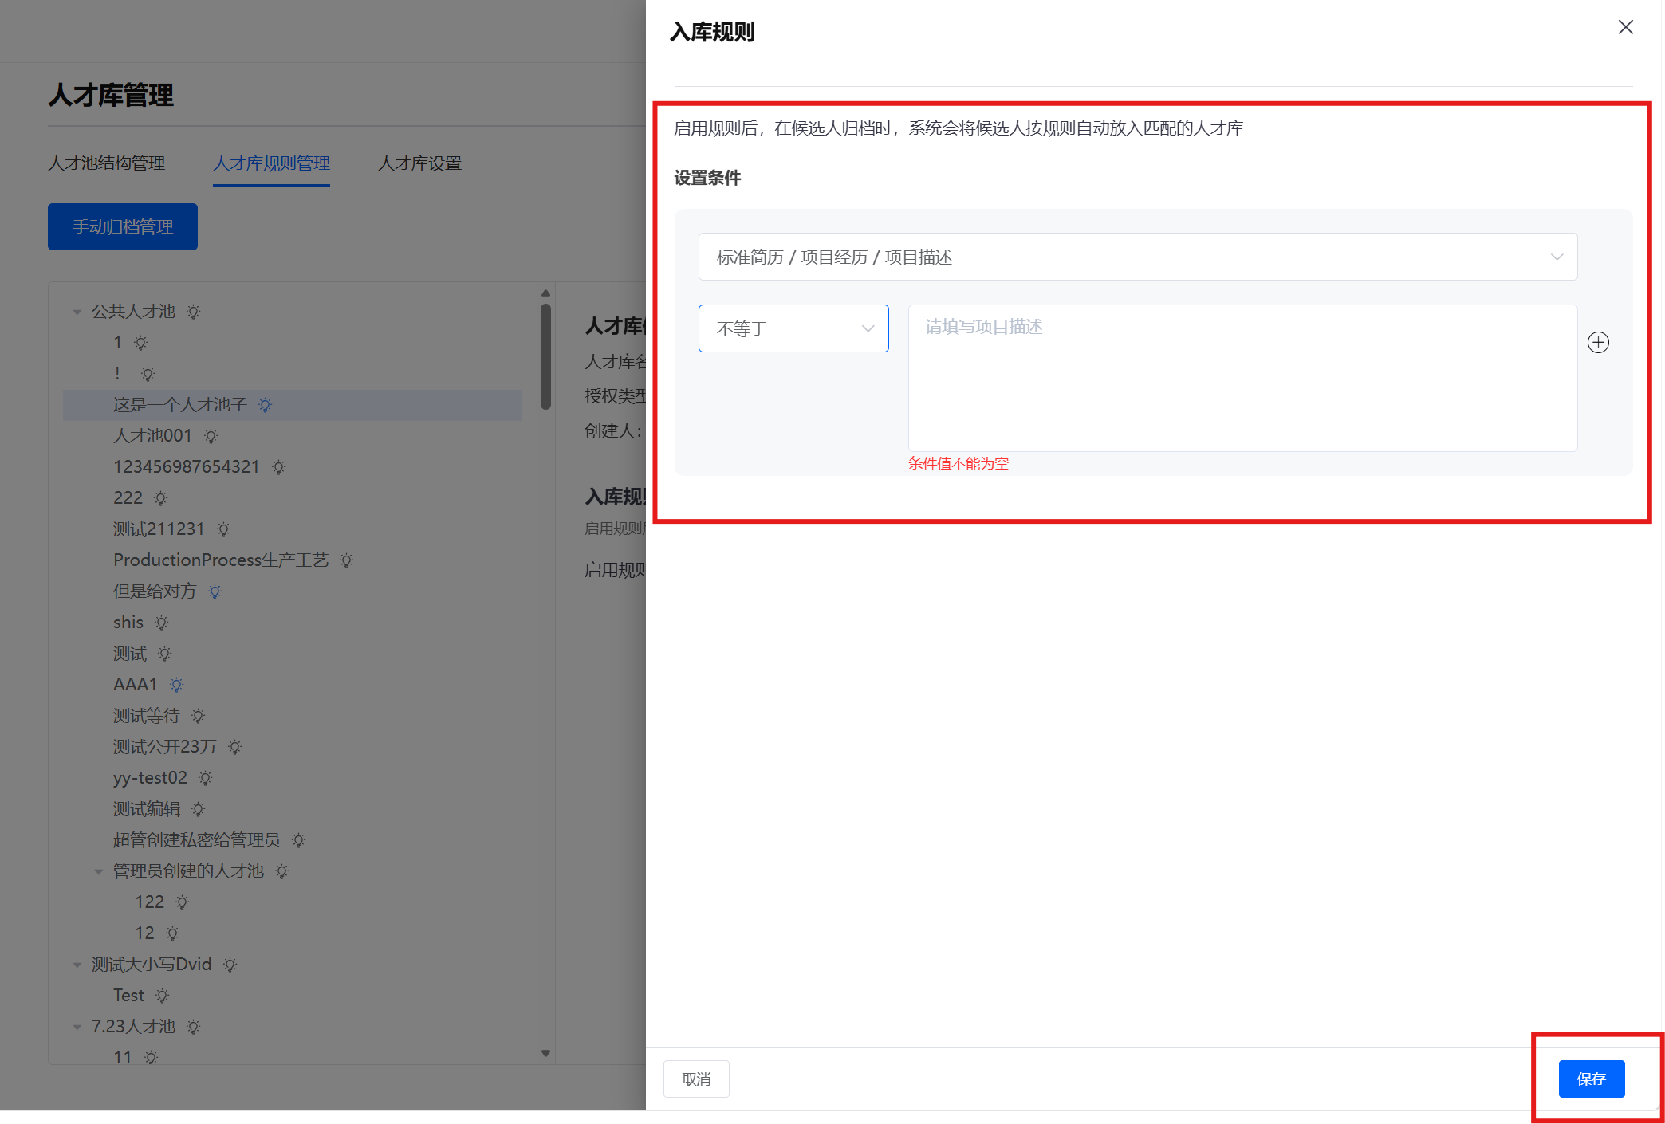Select the 但是给对方 tree row

click(x=293, y=591)
